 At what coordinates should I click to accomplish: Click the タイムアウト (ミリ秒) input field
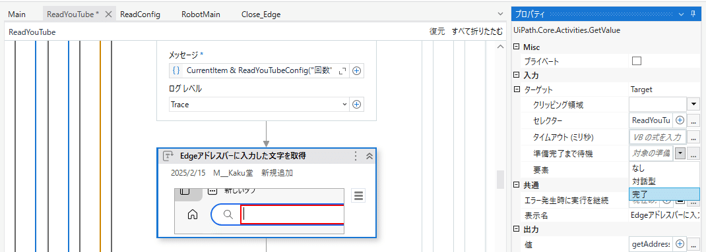coord(657,137)
